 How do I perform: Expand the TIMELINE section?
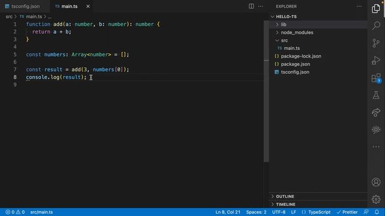286,204
